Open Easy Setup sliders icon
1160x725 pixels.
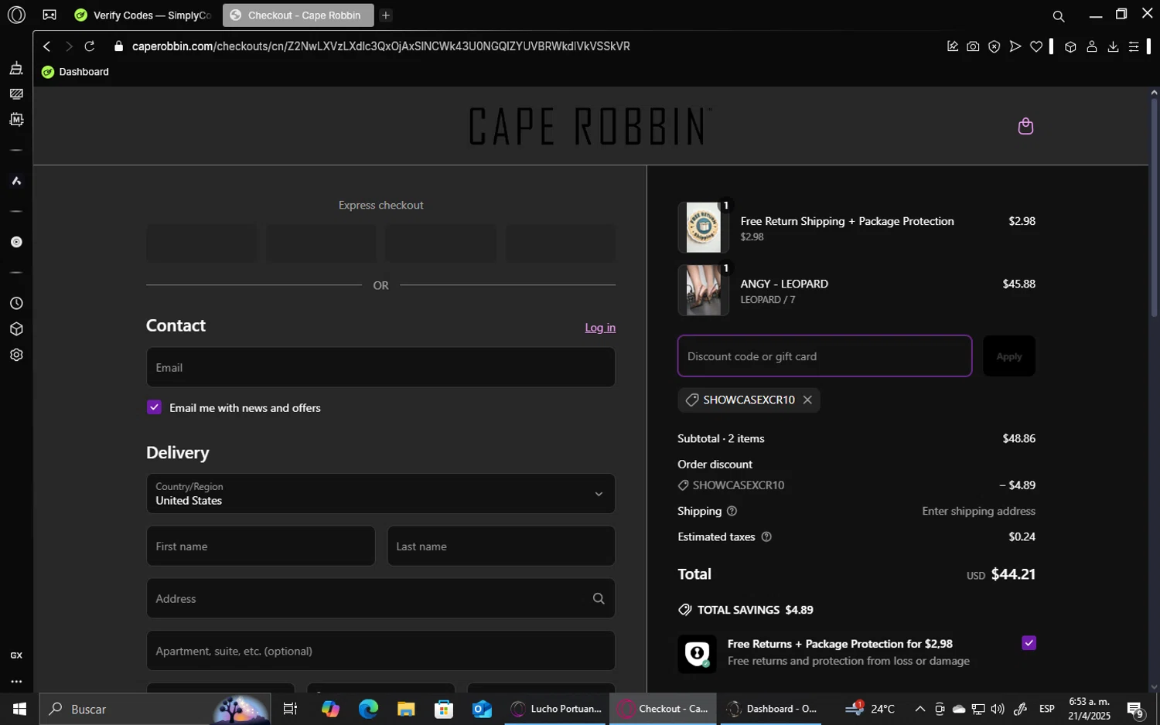click(x=1134, y=46)
